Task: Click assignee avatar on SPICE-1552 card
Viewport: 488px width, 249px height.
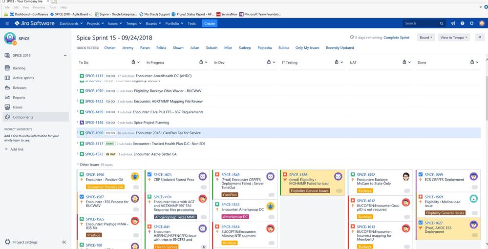Action: click(x=406, y=176)
